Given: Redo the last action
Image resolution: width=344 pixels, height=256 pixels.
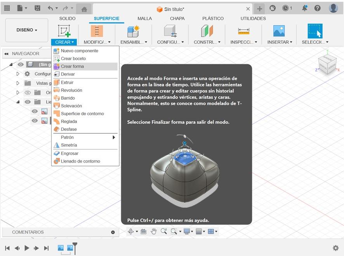Looking at the screenshot, I should click(65, 8).
